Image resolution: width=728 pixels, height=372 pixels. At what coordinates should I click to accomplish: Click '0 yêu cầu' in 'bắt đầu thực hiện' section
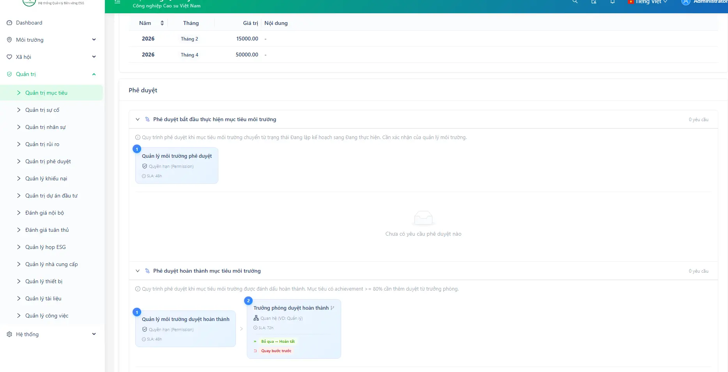tap(698, 120)
